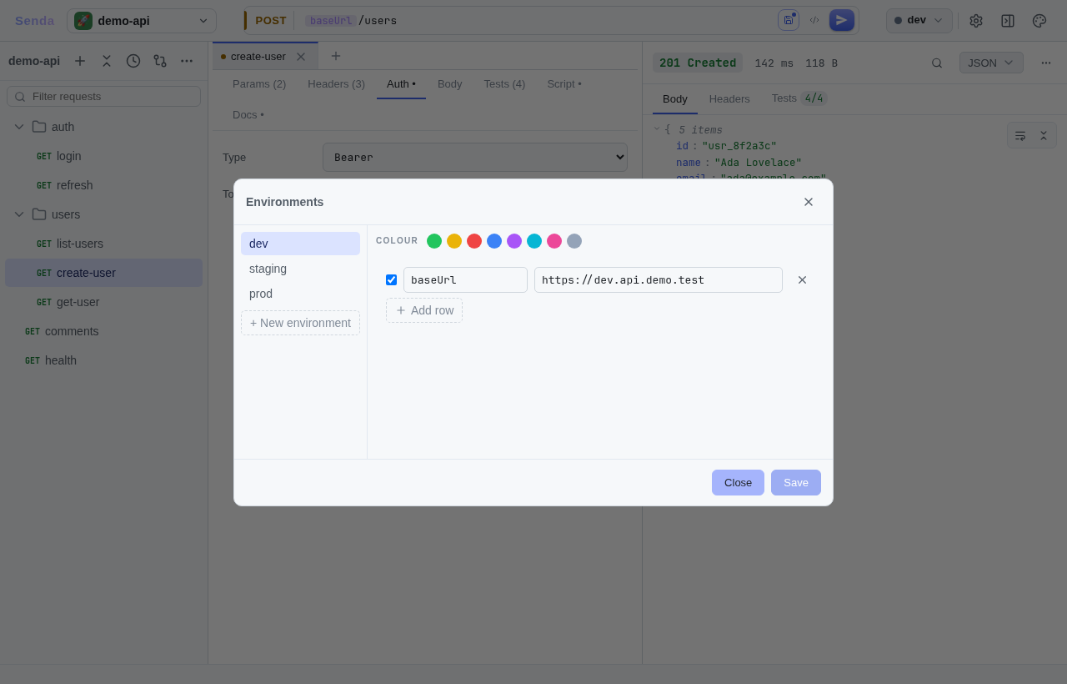Delete the baseUrl variable row

click(802, 280)
